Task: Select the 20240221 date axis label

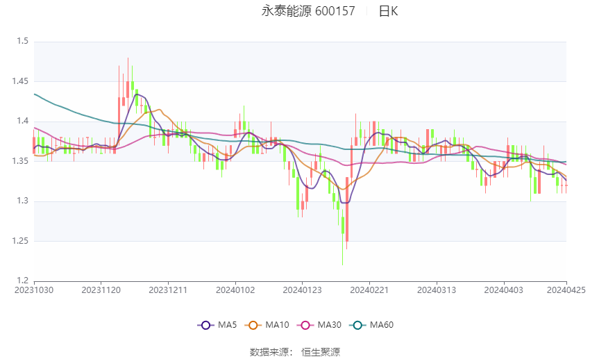Action: tap(369, 290)
